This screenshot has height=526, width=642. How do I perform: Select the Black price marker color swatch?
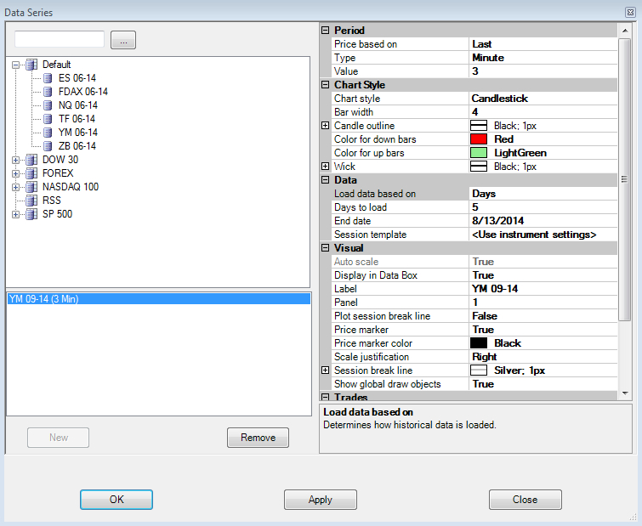tap(479, 343)
